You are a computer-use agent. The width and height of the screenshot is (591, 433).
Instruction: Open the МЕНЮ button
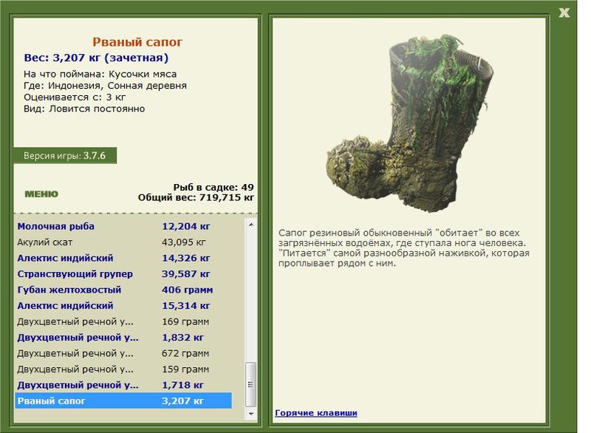41,194
